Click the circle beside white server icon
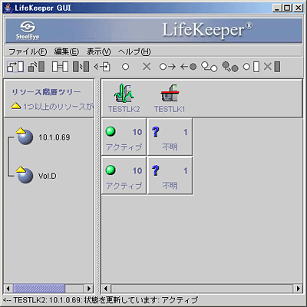The image size is (307, 307). point(251,67)
